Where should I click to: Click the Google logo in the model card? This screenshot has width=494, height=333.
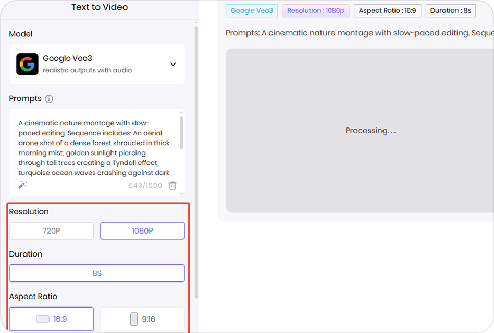coord(27,64)
